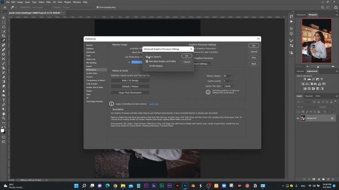Switch to the Channels tab

coord(309,96)
